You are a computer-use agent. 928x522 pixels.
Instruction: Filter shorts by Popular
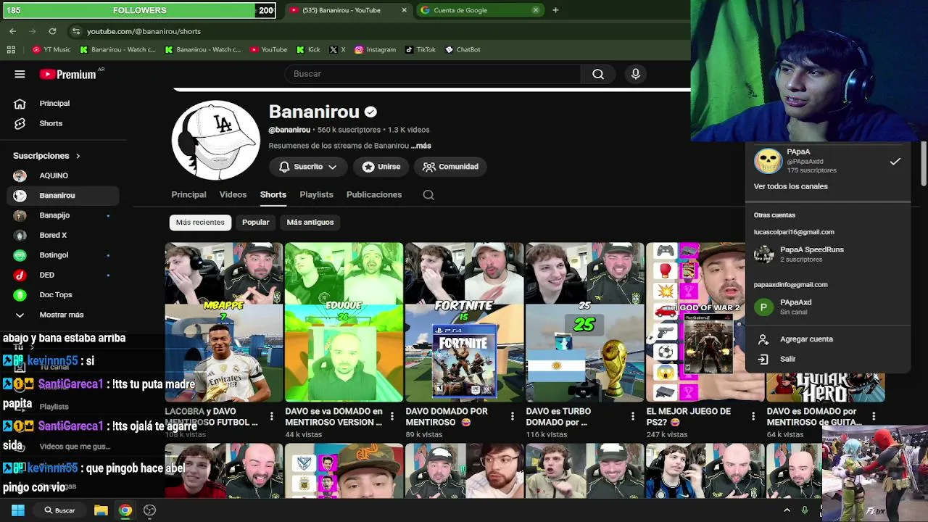coord(255,223)
